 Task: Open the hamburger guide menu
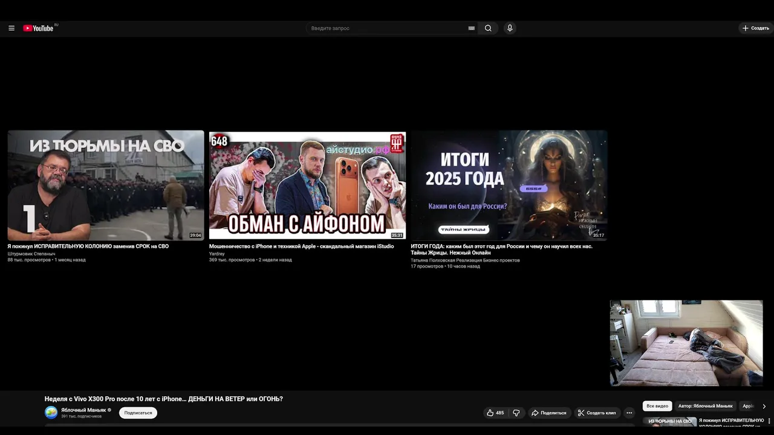(x=11, y=28)
